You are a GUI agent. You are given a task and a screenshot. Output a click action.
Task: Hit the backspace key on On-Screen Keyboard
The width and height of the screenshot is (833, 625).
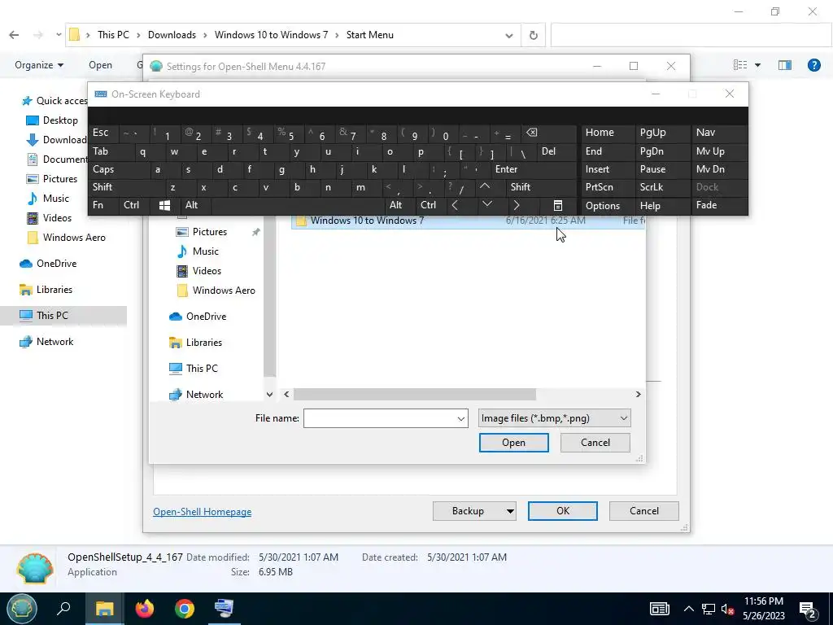(x=532, y=133)
